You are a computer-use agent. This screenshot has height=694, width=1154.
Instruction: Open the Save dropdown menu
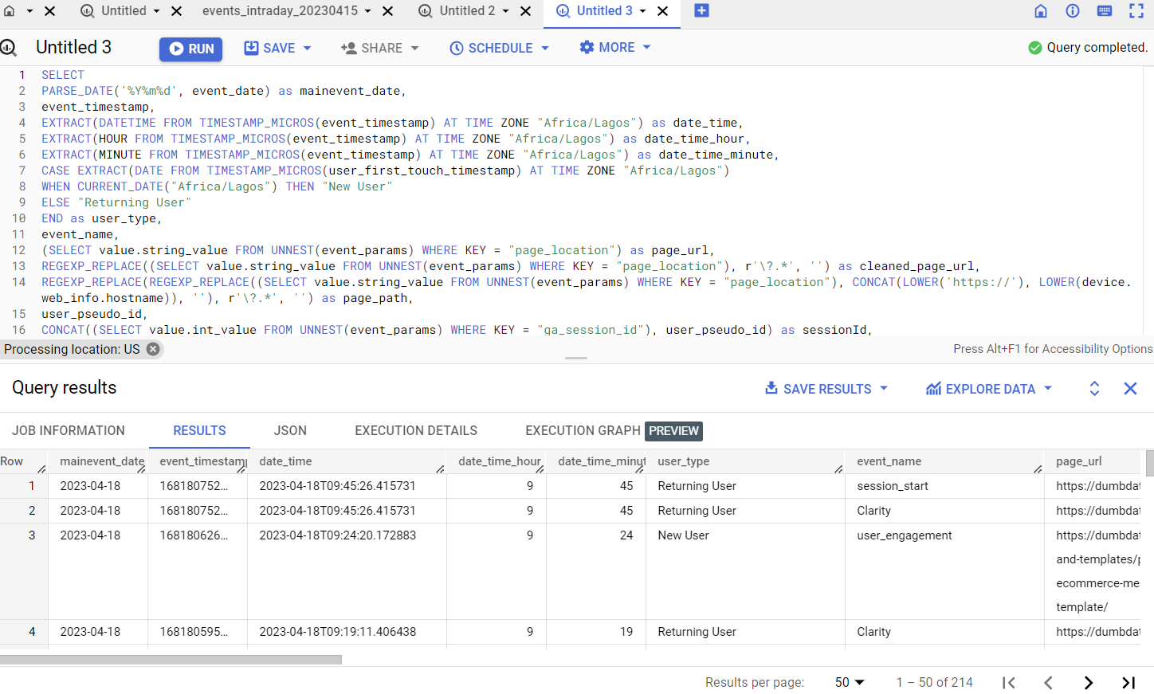[x=277, y=48]
